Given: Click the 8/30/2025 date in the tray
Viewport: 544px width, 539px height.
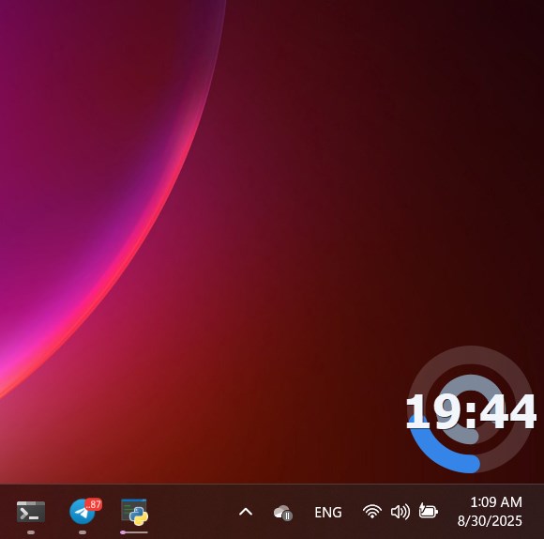Looking at the screenshot, I should (x=490, y=521).
